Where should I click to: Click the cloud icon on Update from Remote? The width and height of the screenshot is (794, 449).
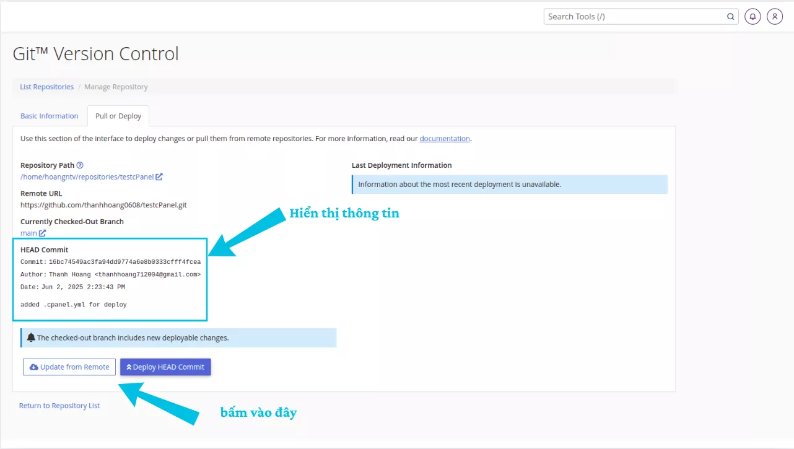pyautogui.click(x=33, y=367)
